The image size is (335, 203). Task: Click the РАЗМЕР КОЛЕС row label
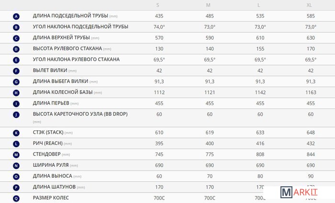pyautogui.click(x=51, y=198)
